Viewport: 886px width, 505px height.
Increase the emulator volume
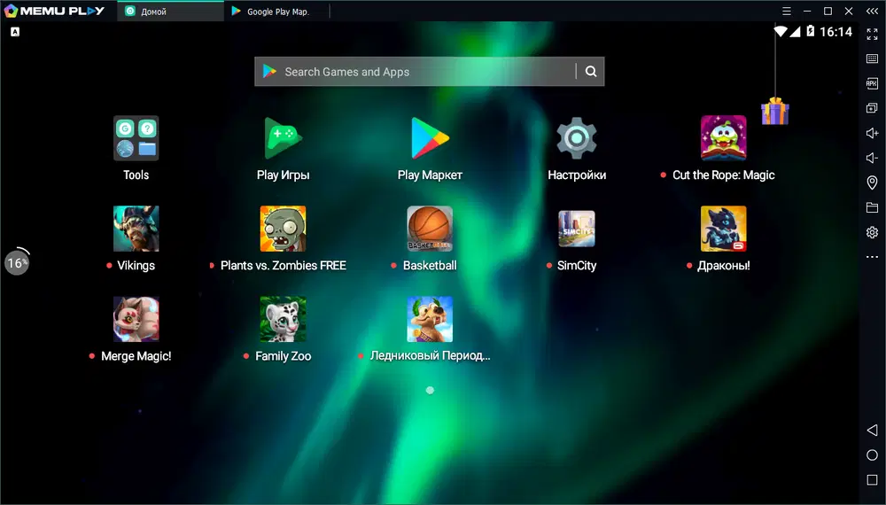point(872,133)
